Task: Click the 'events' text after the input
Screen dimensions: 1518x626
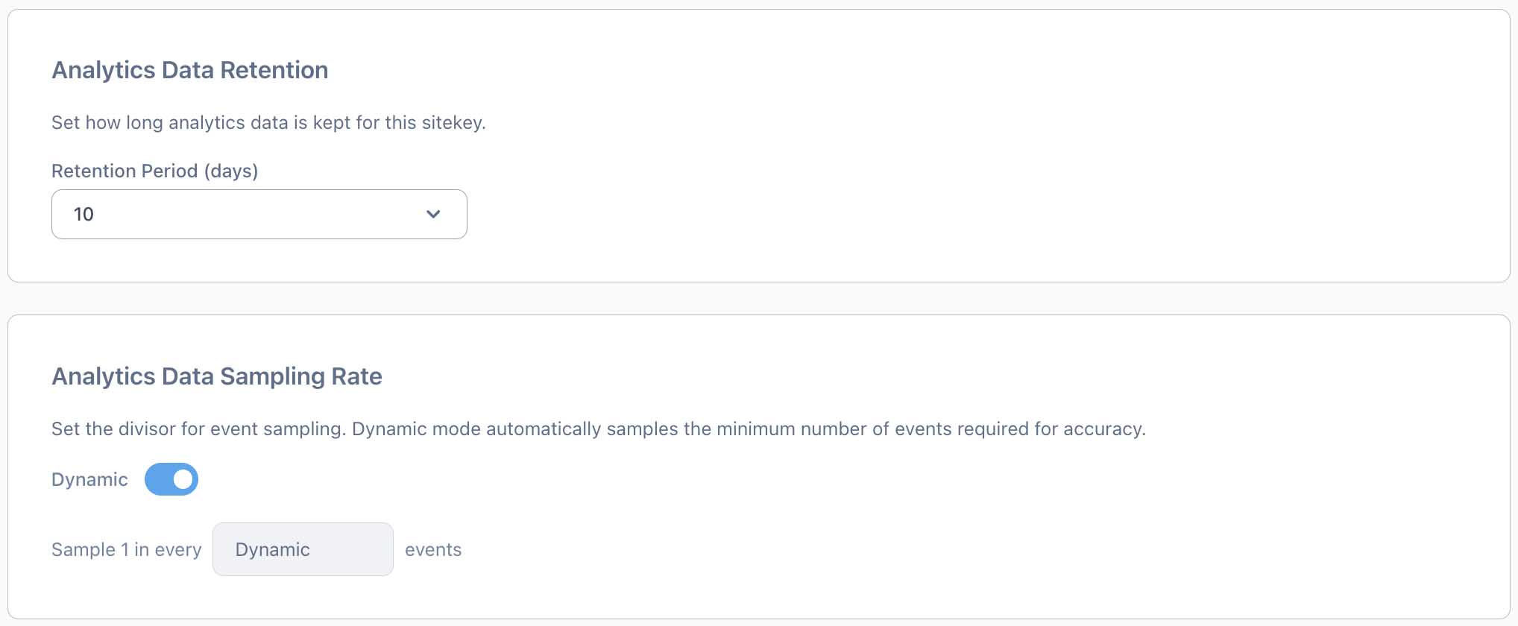Action: coord(433,549)
